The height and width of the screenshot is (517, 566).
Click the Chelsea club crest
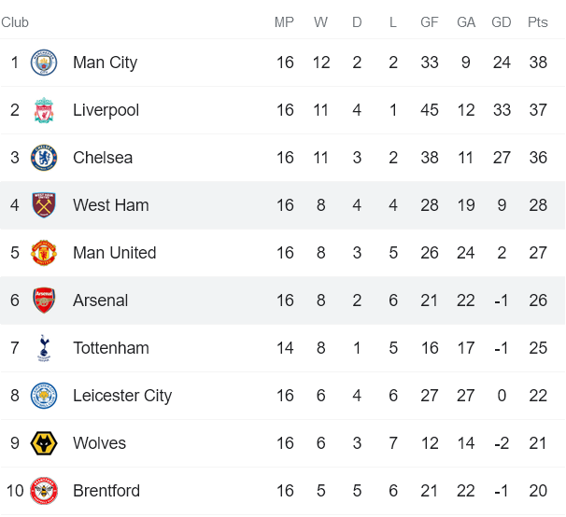pos(44,158)
